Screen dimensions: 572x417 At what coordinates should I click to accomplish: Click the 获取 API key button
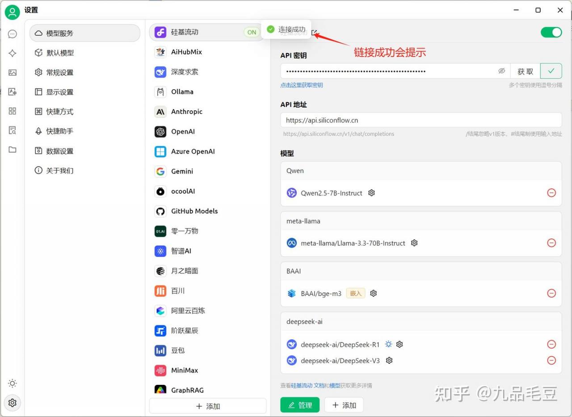[525, 71]
